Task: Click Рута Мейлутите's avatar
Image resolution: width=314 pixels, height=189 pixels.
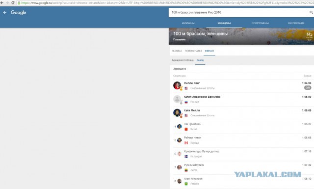Action: click(180, 167)
